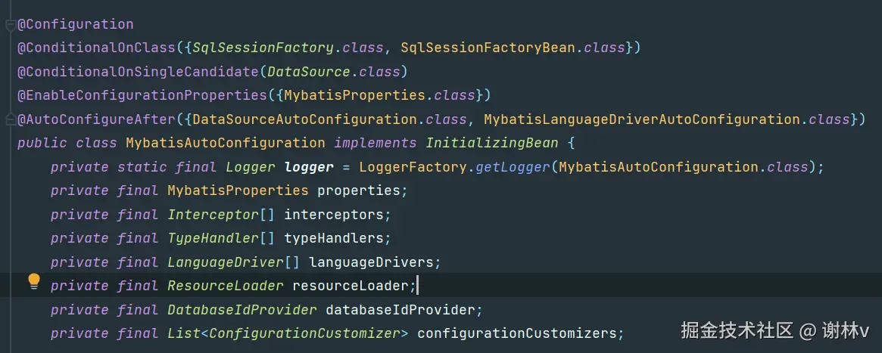The image size is (882, 353).
Task: Click the configurationCustomizers field name
Action: tap(517, 333)
